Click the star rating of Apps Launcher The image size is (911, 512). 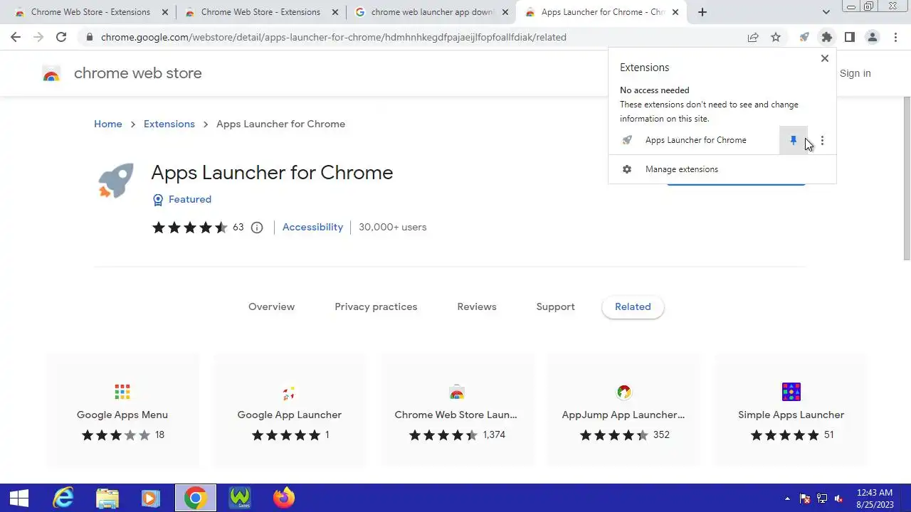(x=189, y=228)
